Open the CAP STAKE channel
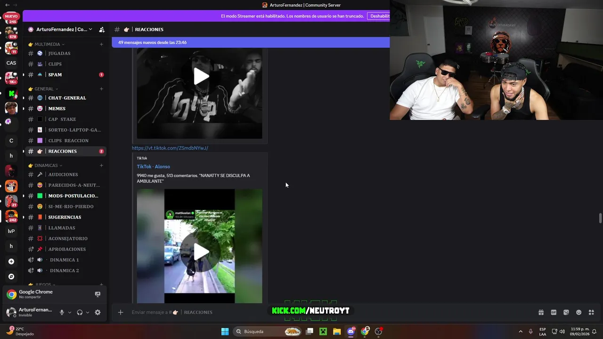 tap(65, 119)
